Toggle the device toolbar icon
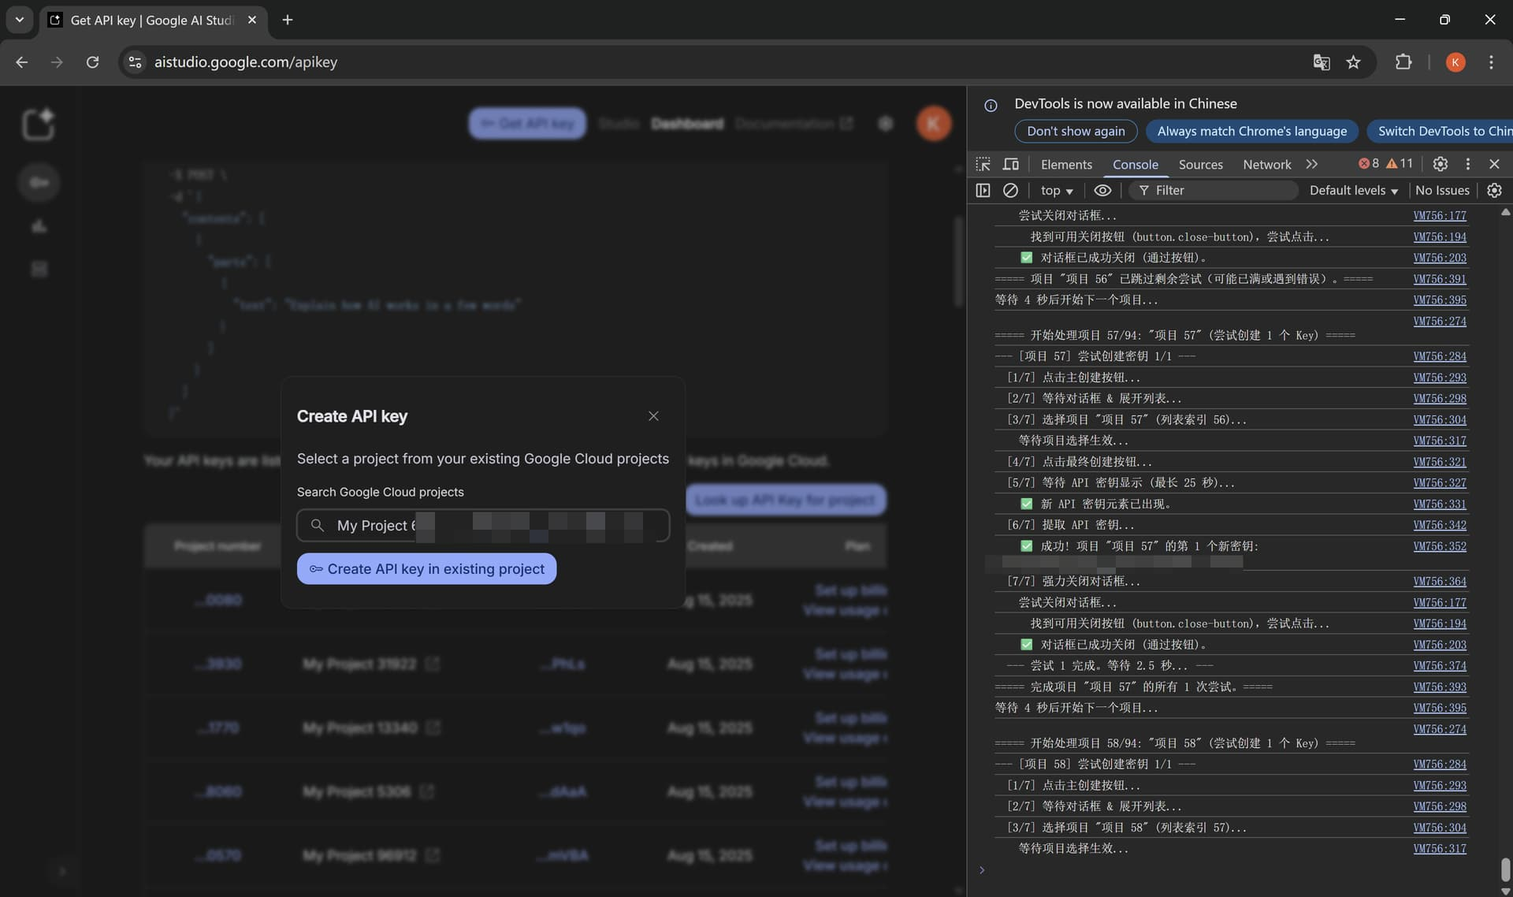The height and width of the screenshot is (897, 1513). click(1010, 164)
